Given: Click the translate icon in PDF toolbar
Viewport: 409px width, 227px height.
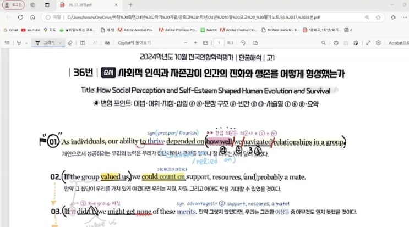Looking at the screenshot, I should click(107, 43).
